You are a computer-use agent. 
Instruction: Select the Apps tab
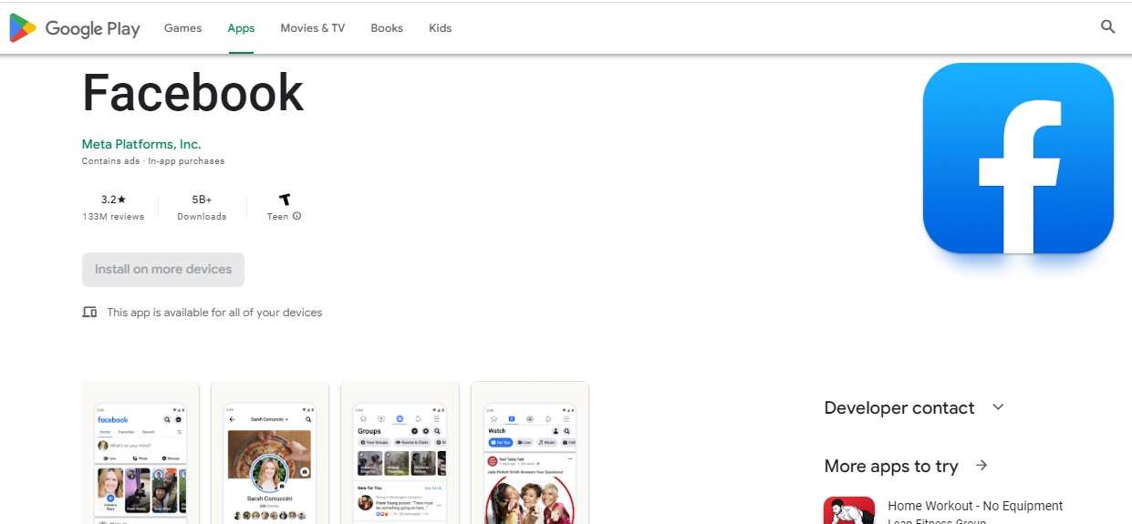[x=241, y=28]
